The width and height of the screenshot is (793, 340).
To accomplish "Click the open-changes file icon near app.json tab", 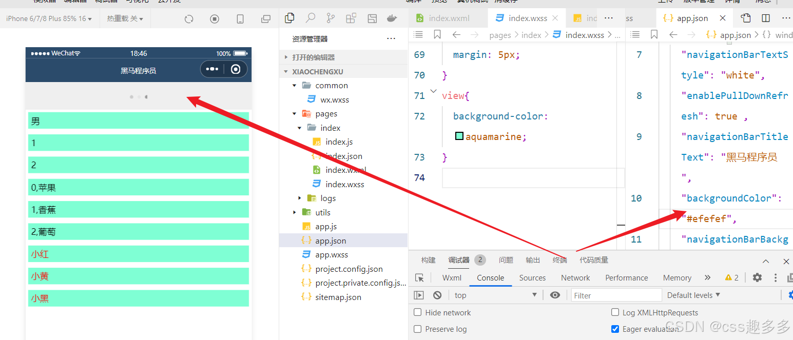I will [x=746, y=18].
